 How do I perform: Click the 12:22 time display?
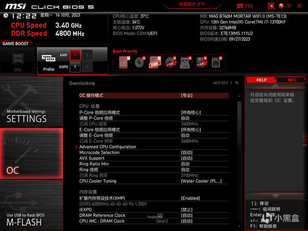[x=24, y=16]
